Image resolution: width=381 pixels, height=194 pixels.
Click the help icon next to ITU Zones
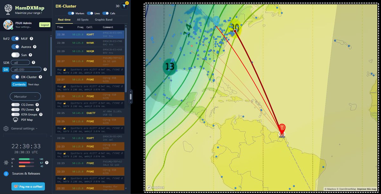[x=38, y=109]
